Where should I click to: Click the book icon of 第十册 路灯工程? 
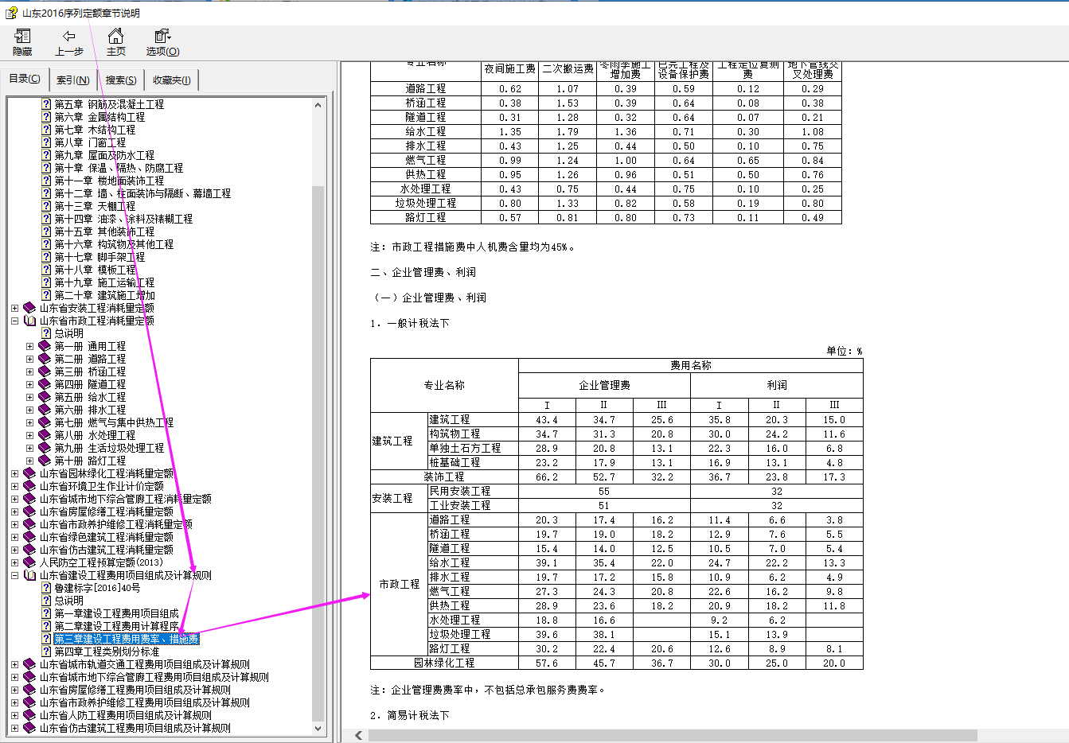[45, 461]
